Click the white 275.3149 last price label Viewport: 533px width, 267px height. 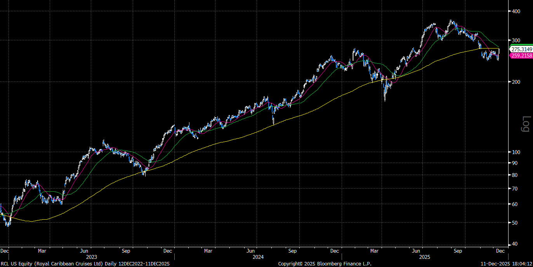click(x=521, y=50)
